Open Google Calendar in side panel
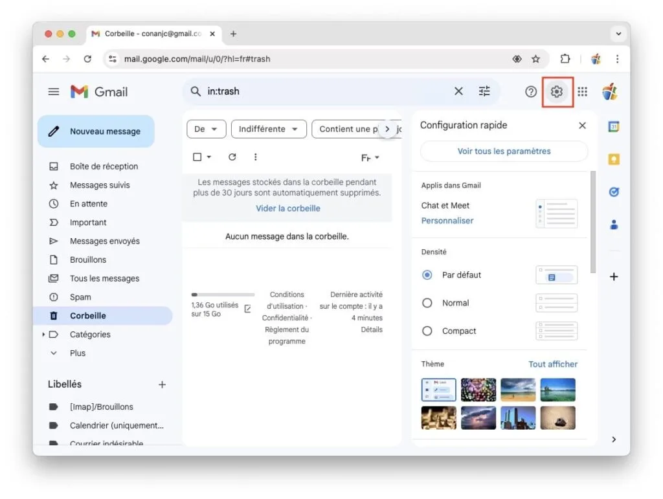663x499 pixels. (x=614, y=126)
